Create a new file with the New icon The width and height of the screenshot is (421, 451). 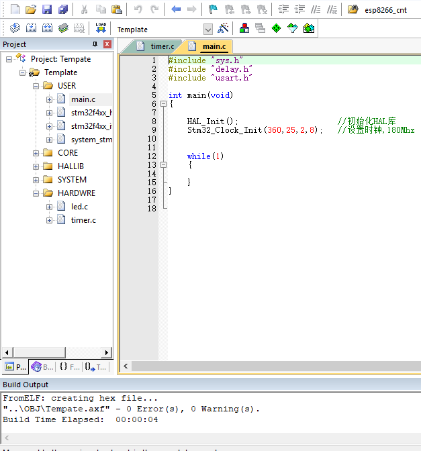pos(15,9)
